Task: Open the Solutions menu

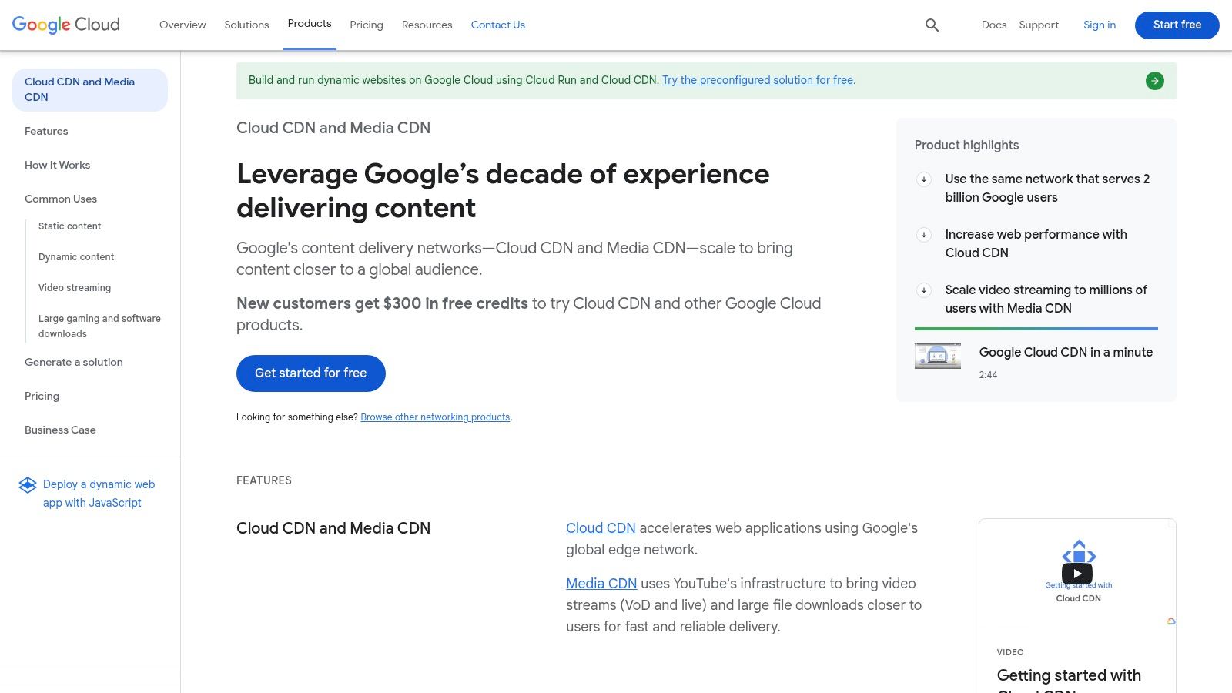Action: pyautogui.click(x=246, y=25)
